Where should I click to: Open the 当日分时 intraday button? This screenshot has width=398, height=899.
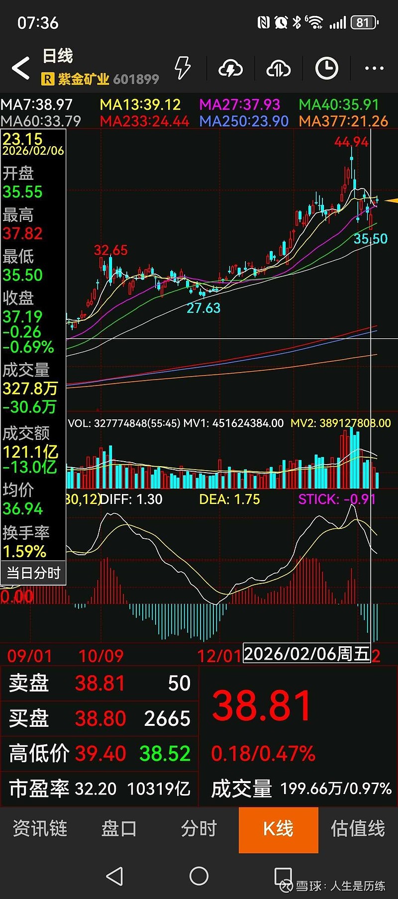(x=33, y=573)
